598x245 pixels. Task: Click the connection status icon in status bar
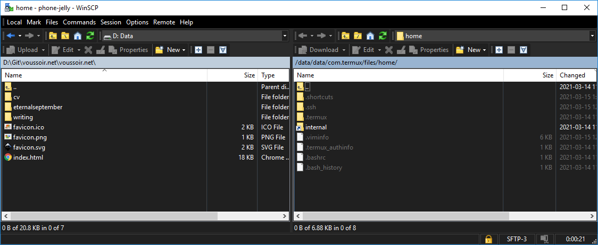pyautogui.click(x=544, y=239)
